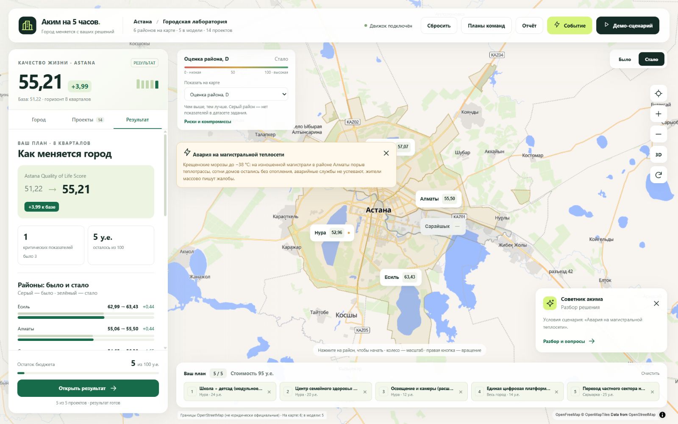Click the green building logo icon
The width and height of the screenshot is (678, 424).
28,25
